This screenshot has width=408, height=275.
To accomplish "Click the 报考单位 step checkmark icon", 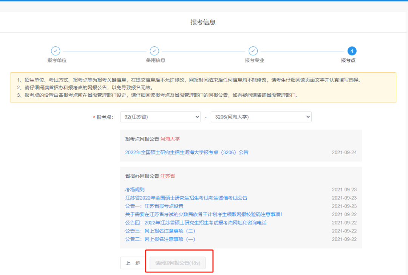I will (56, 51).
